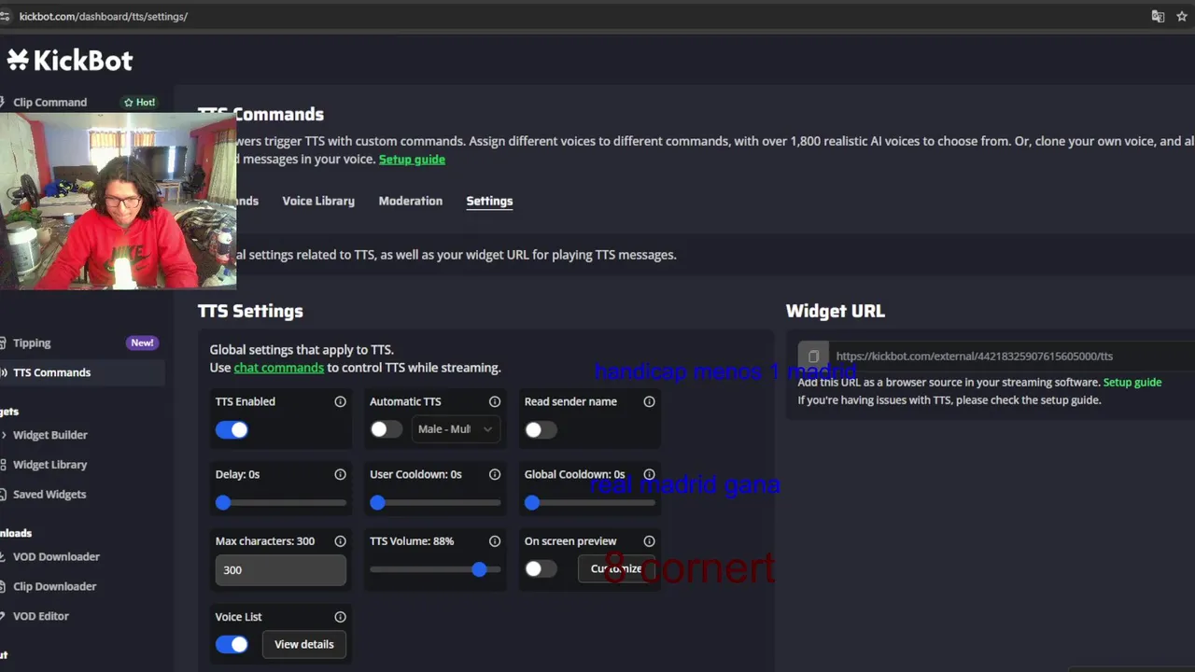Image resolution: width=1195 pixels, height=672 pixels.
Task: Open Clip Downloader in the sidebar
Action: (54, 587)
